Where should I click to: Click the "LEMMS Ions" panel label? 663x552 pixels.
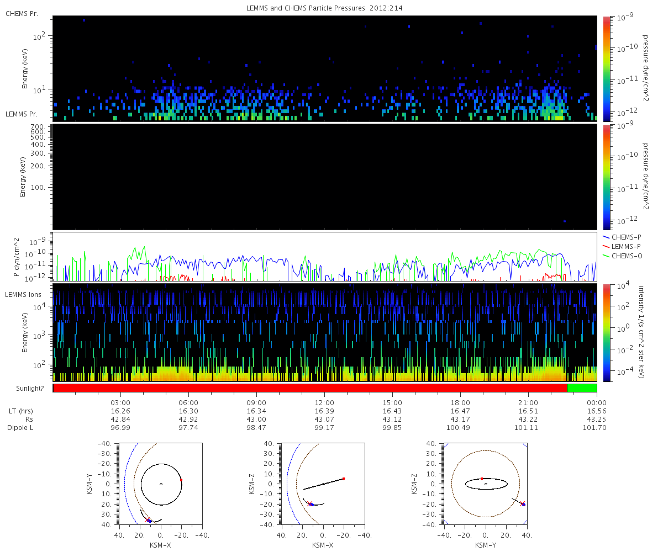click(x=23, y=295)
